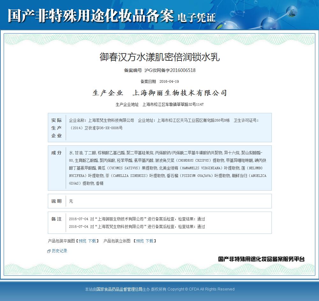Select the filing number 沪G妆网备字2016006518
Image resolution: width=319 pixels, height=301 pixels.
(x=170, y=70)
